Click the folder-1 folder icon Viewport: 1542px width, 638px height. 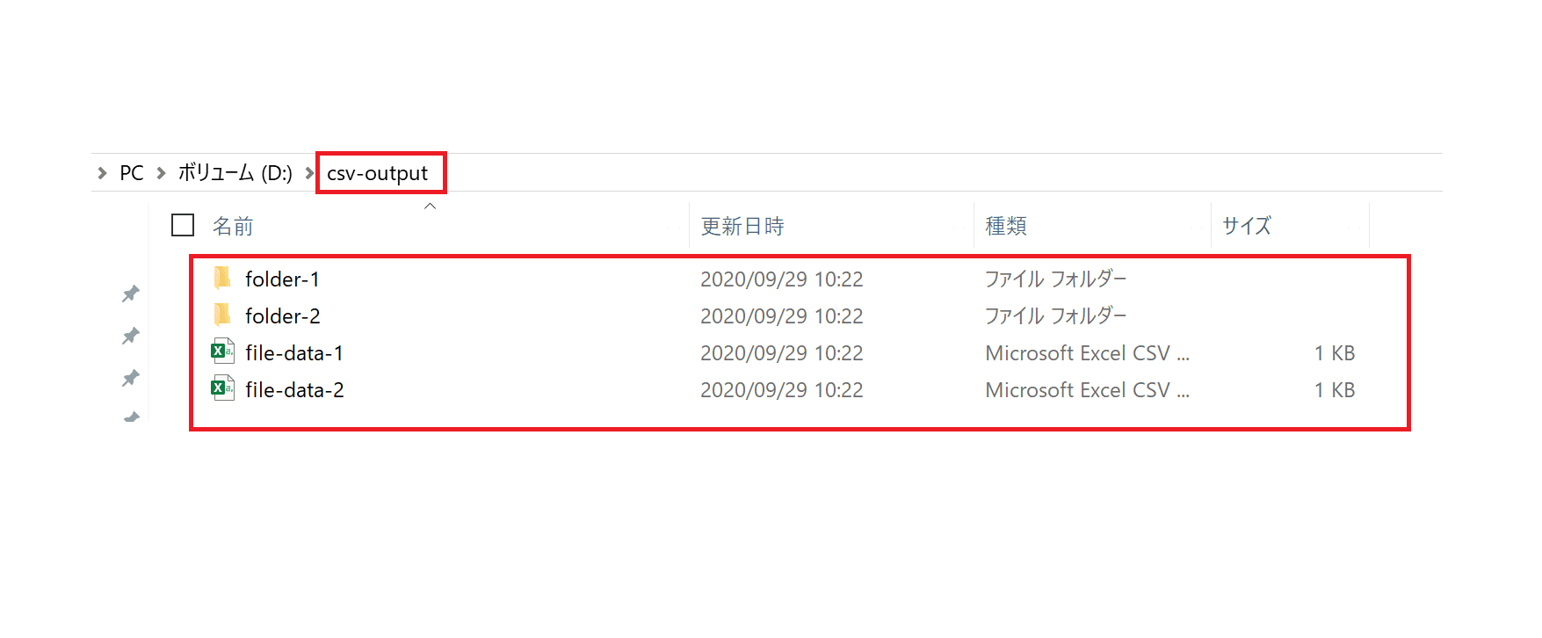coord(222,279)
